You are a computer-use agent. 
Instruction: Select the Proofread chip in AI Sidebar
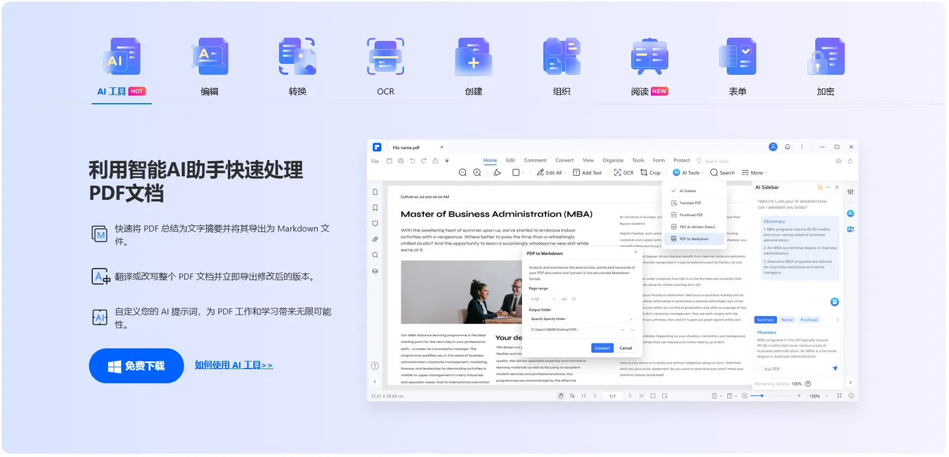point(809,320)
